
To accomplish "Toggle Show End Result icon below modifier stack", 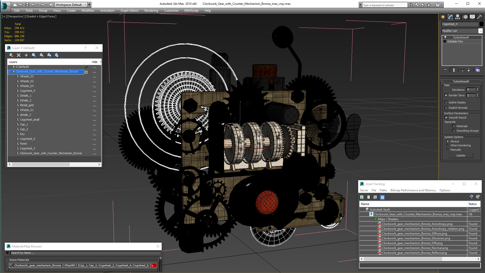I will 454,70.
